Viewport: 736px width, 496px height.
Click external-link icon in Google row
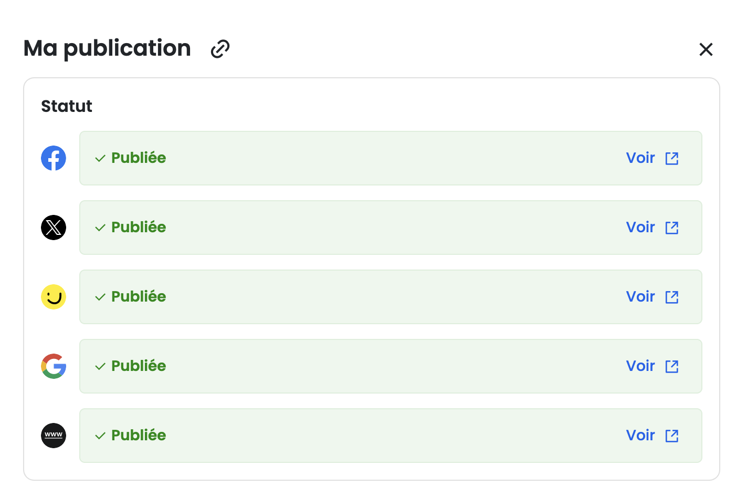click(672, 367)
